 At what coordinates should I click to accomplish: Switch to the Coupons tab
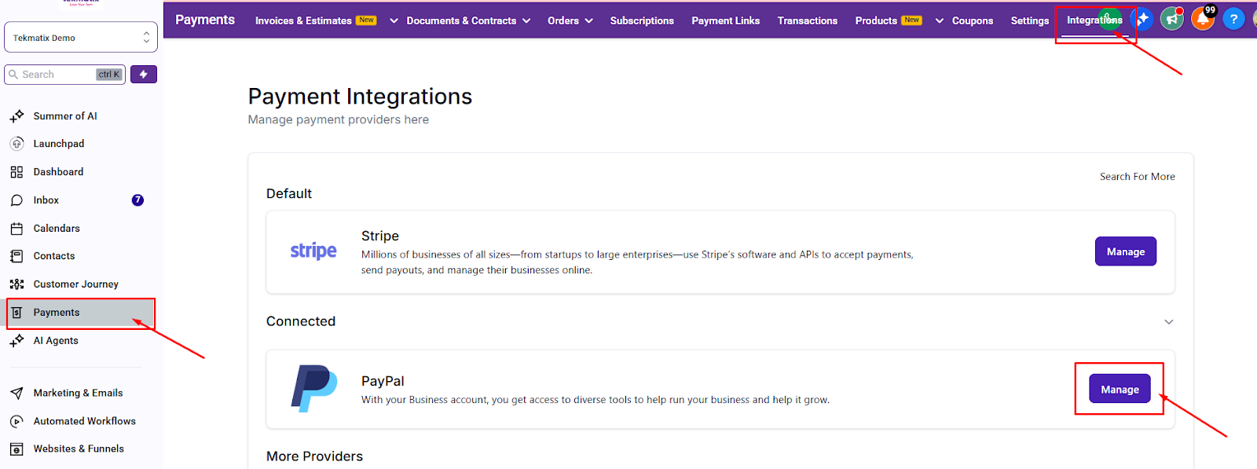coord(973,20)
